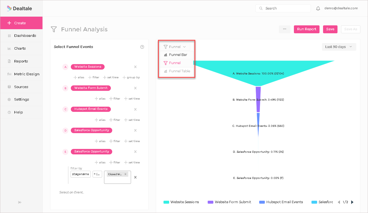The width and height of the screenshot is (368, 213).
Task: Click the Website Sessions event pill
Action: coord(88,67)
